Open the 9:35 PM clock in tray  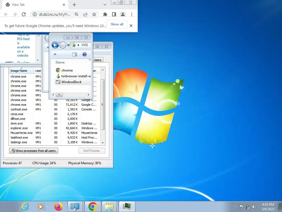[x=268, y=206]
